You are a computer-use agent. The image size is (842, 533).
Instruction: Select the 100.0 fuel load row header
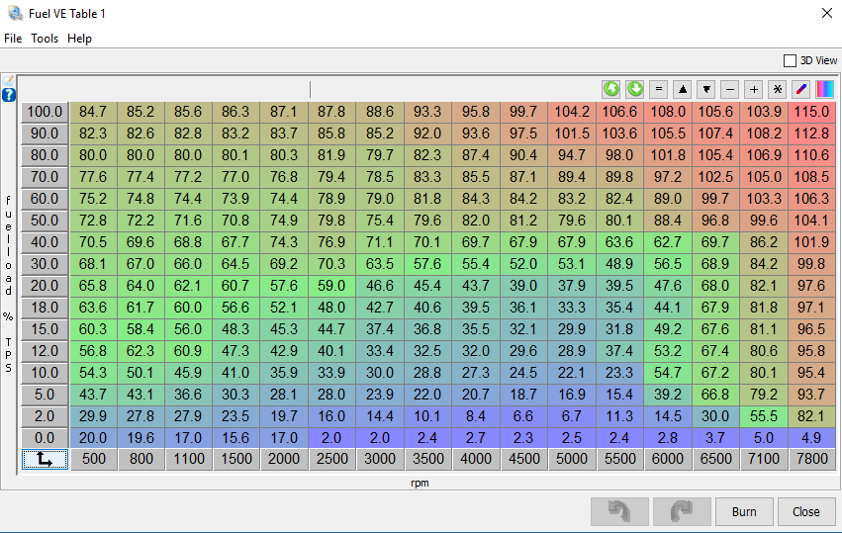[46, 112]
